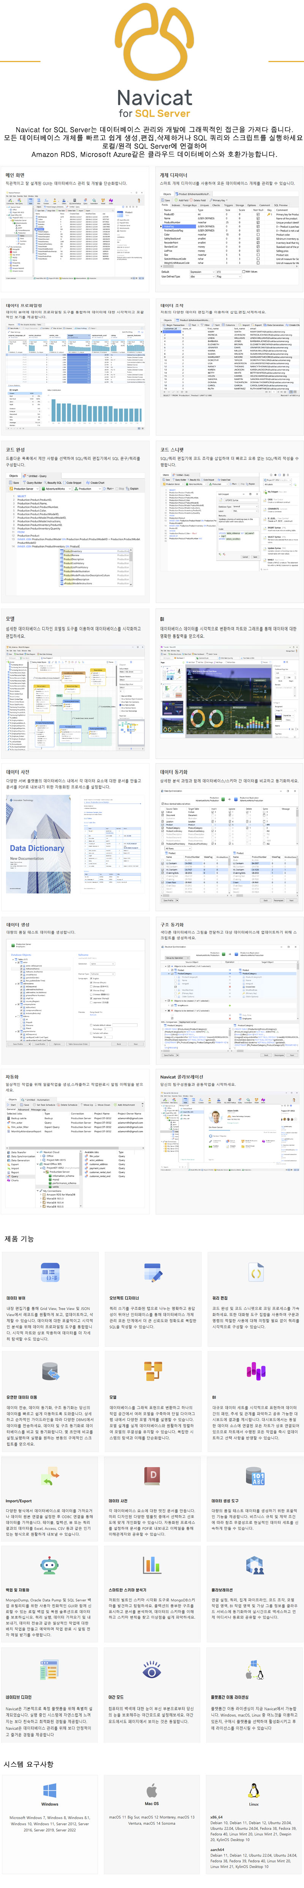Open the 개체 디자이너 screenshot
Screen dimensions: 304x1888
point(230,235)
